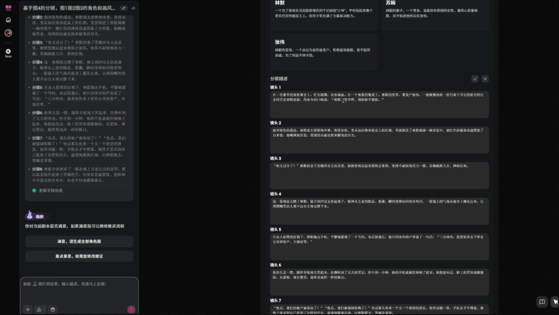Open the model selector icon near the input
Screen dimensions: 559x315
39,309
